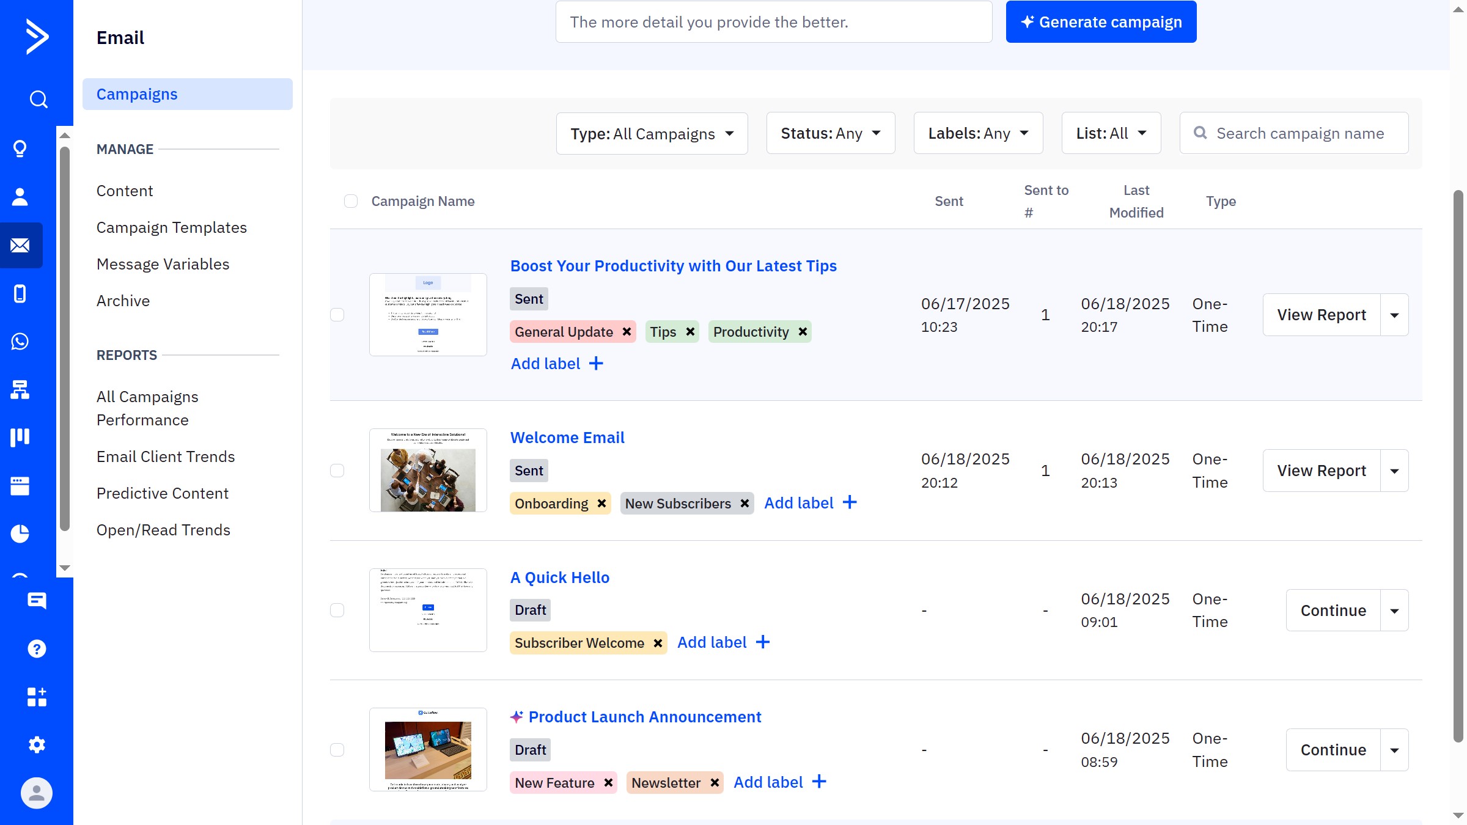Remove the Tips label tag
Screen dimensions: 1467x825
690,332
